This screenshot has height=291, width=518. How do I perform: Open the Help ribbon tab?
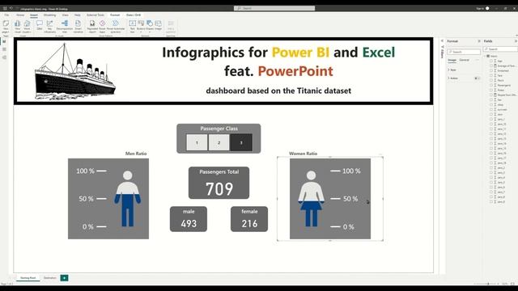click(78, 15)
